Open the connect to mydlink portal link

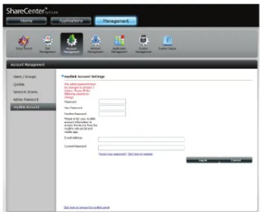coord(87,207)
